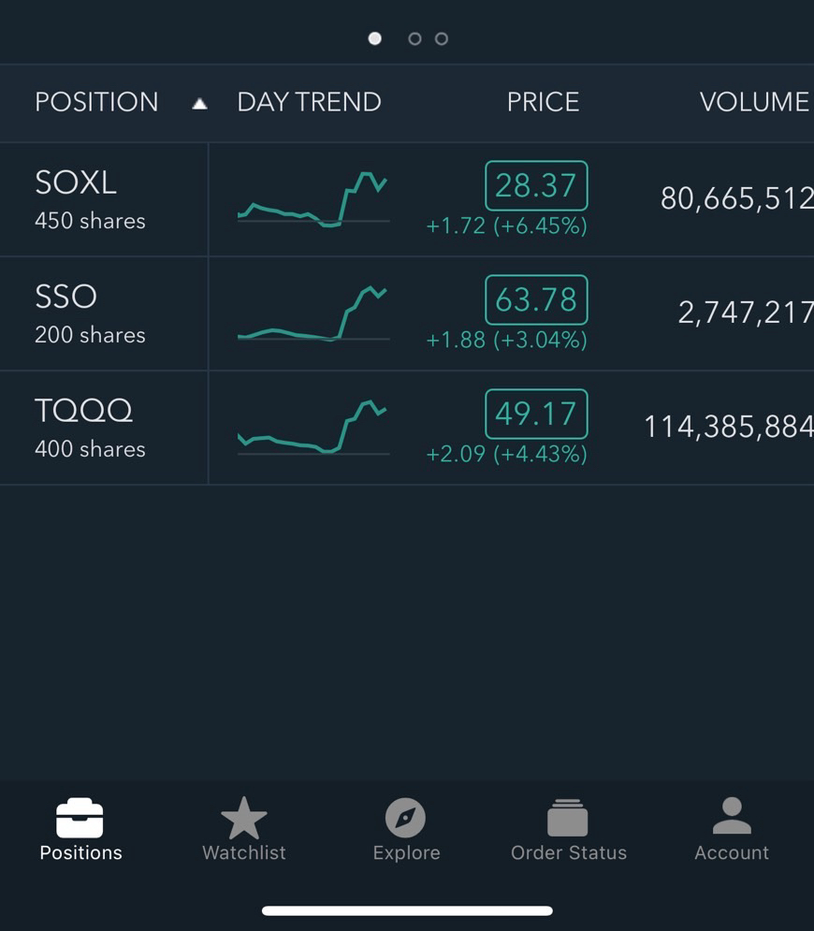Open the Watchlist star icon
The width and height of the screenshot is (814, 931).
pos(243,818)
